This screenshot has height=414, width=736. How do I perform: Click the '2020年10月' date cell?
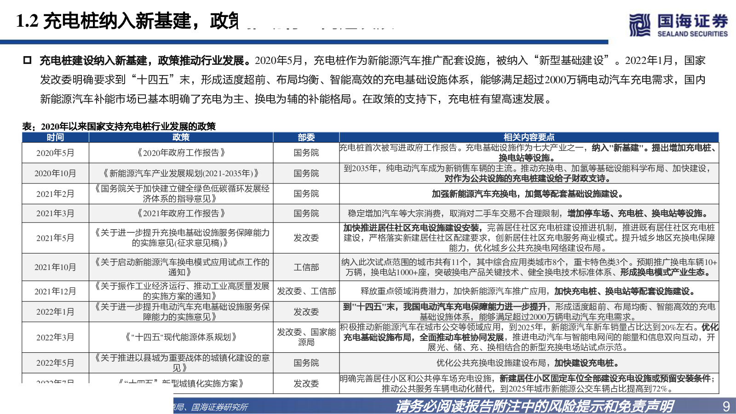pyautogui.click(x=55, y=173)
